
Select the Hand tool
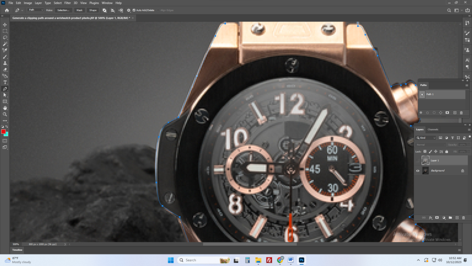click(x=5, y=108)
